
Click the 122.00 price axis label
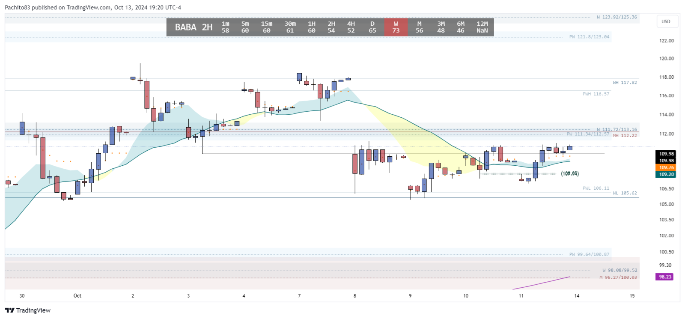[667, 41]
